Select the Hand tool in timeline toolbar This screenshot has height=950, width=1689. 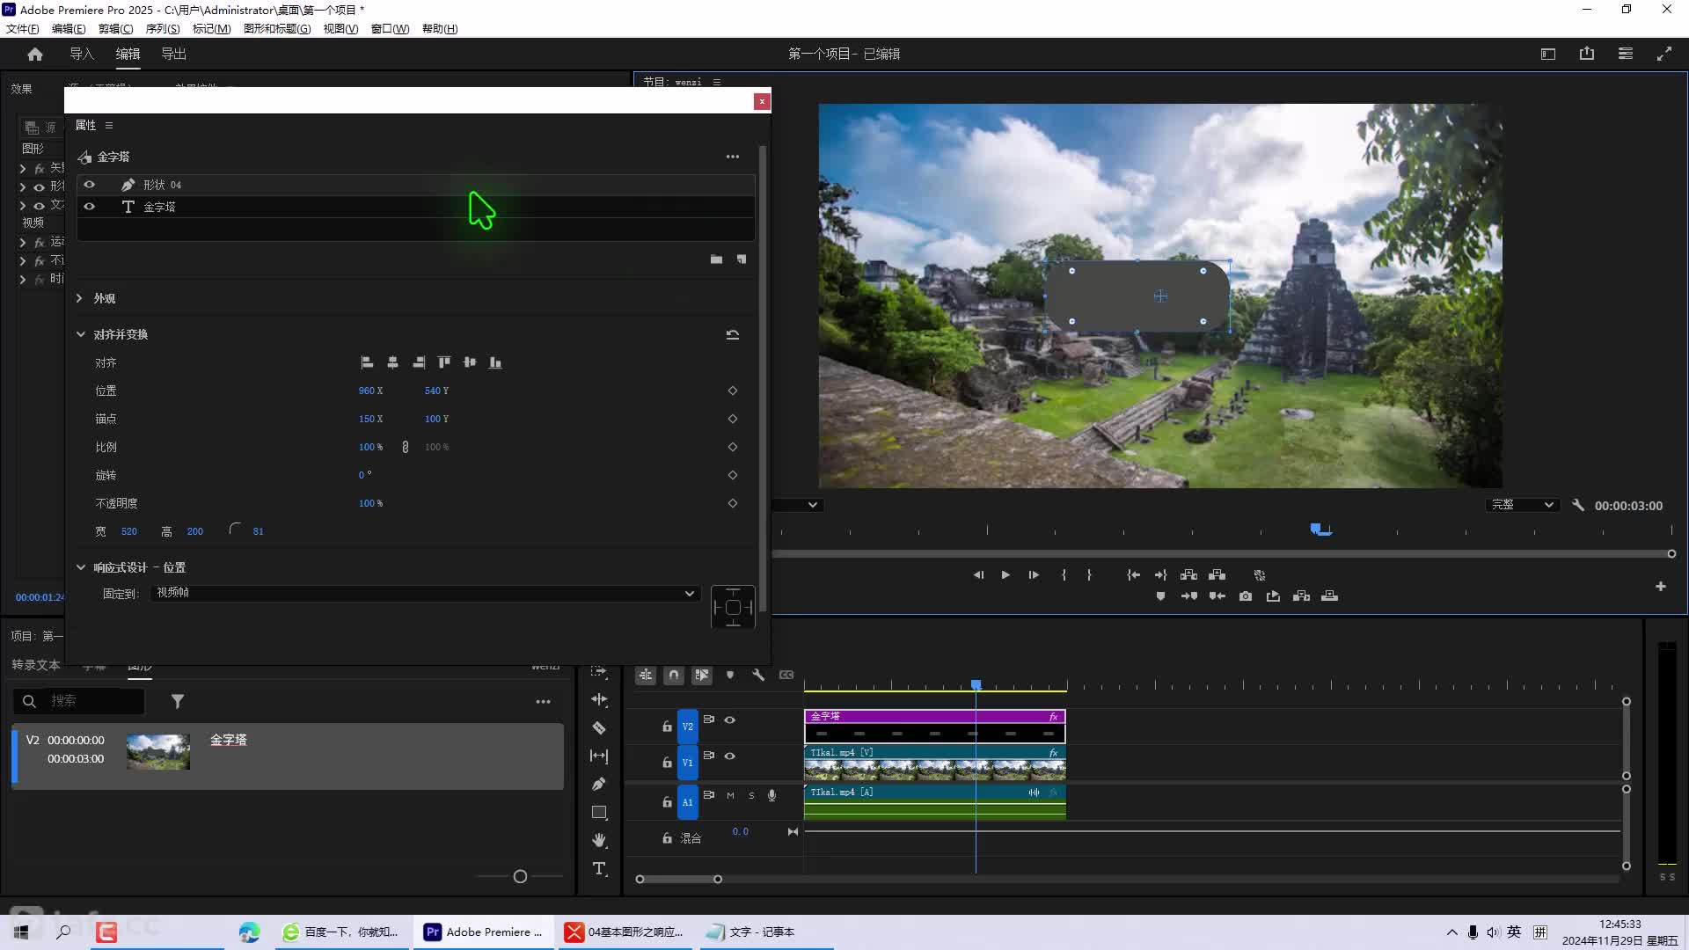(x=599, y=840)
